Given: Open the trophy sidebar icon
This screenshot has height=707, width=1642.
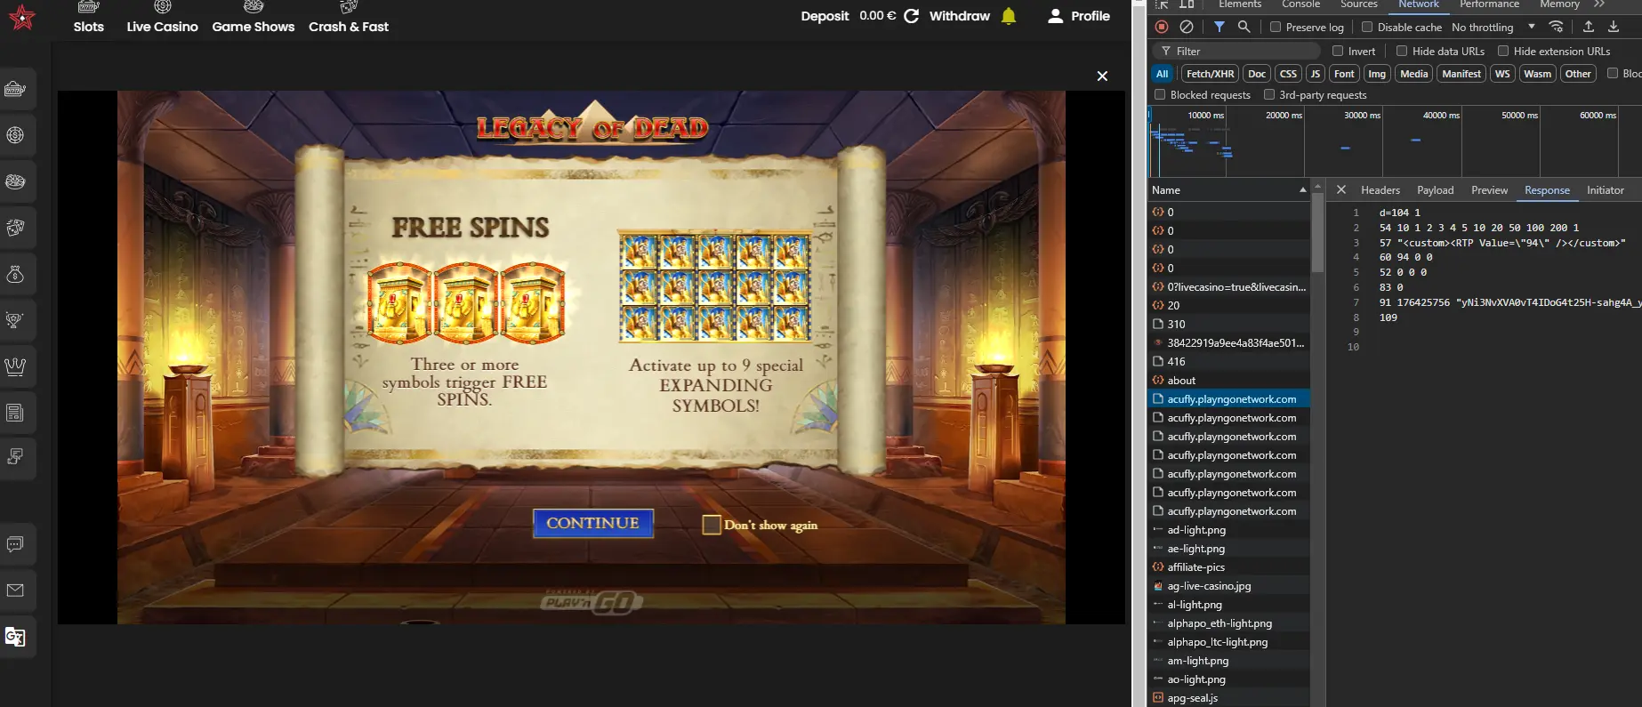Looking at the screenshot, I should pos(15,320).
